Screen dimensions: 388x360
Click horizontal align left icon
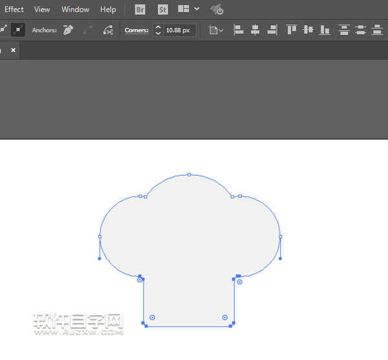[x=239, y=30]
